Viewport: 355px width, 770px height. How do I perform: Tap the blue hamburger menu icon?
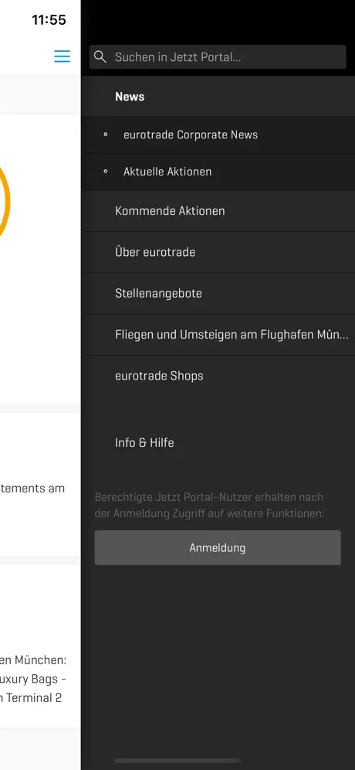[x=62, y=56]
